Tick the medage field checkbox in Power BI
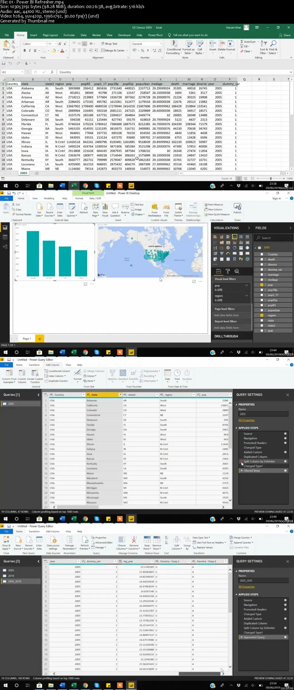The height and width of the screenshot is (690, 294). pyautogui.click(x=262, y=280)
